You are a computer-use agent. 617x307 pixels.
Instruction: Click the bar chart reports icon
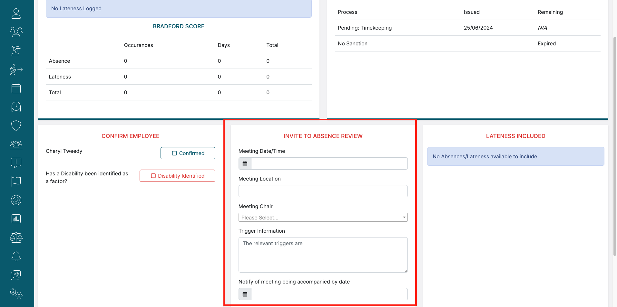16,219
